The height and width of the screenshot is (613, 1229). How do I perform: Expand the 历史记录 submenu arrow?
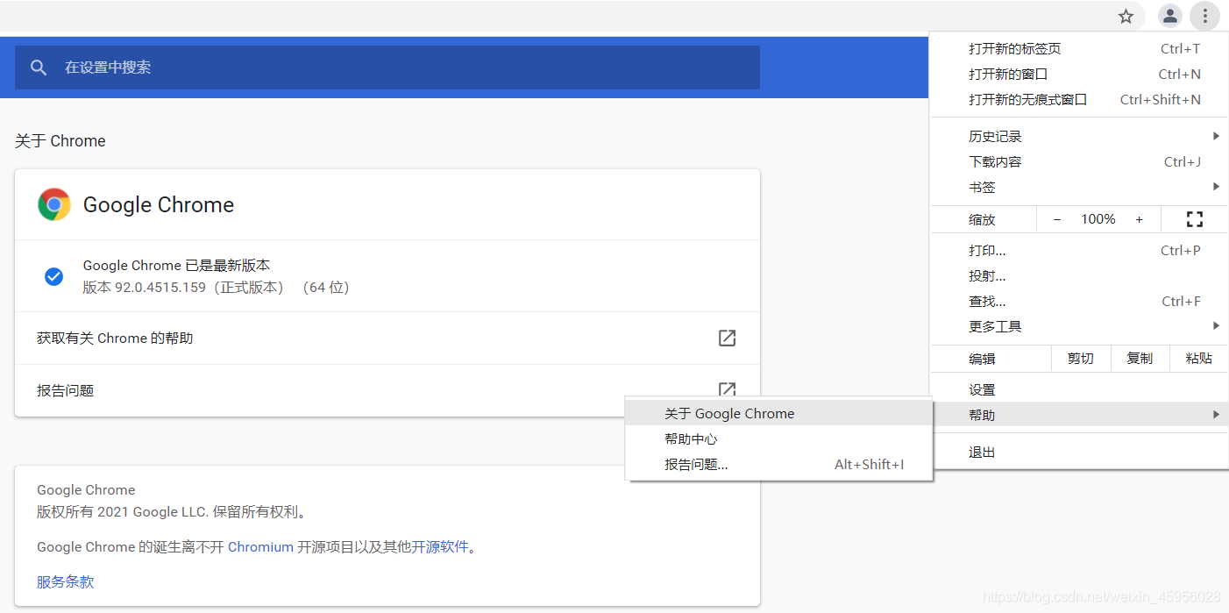(x=1216, y=136)
